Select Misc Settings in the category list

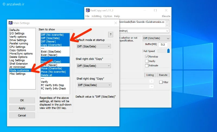click(x=18, y=74)
